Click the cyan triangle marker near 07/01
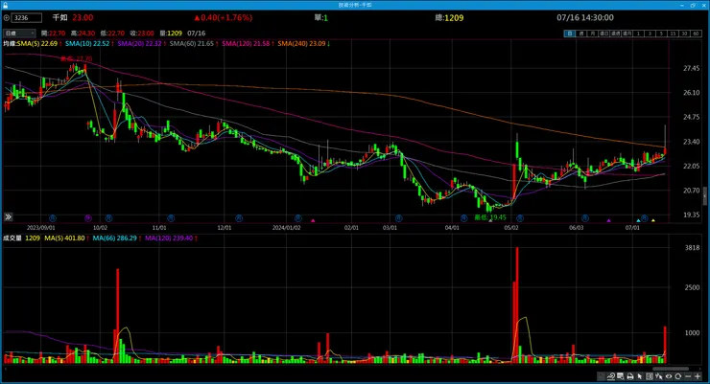 638,220
